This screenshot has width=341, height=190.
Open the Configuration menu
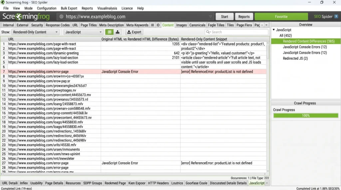[47, 8]
